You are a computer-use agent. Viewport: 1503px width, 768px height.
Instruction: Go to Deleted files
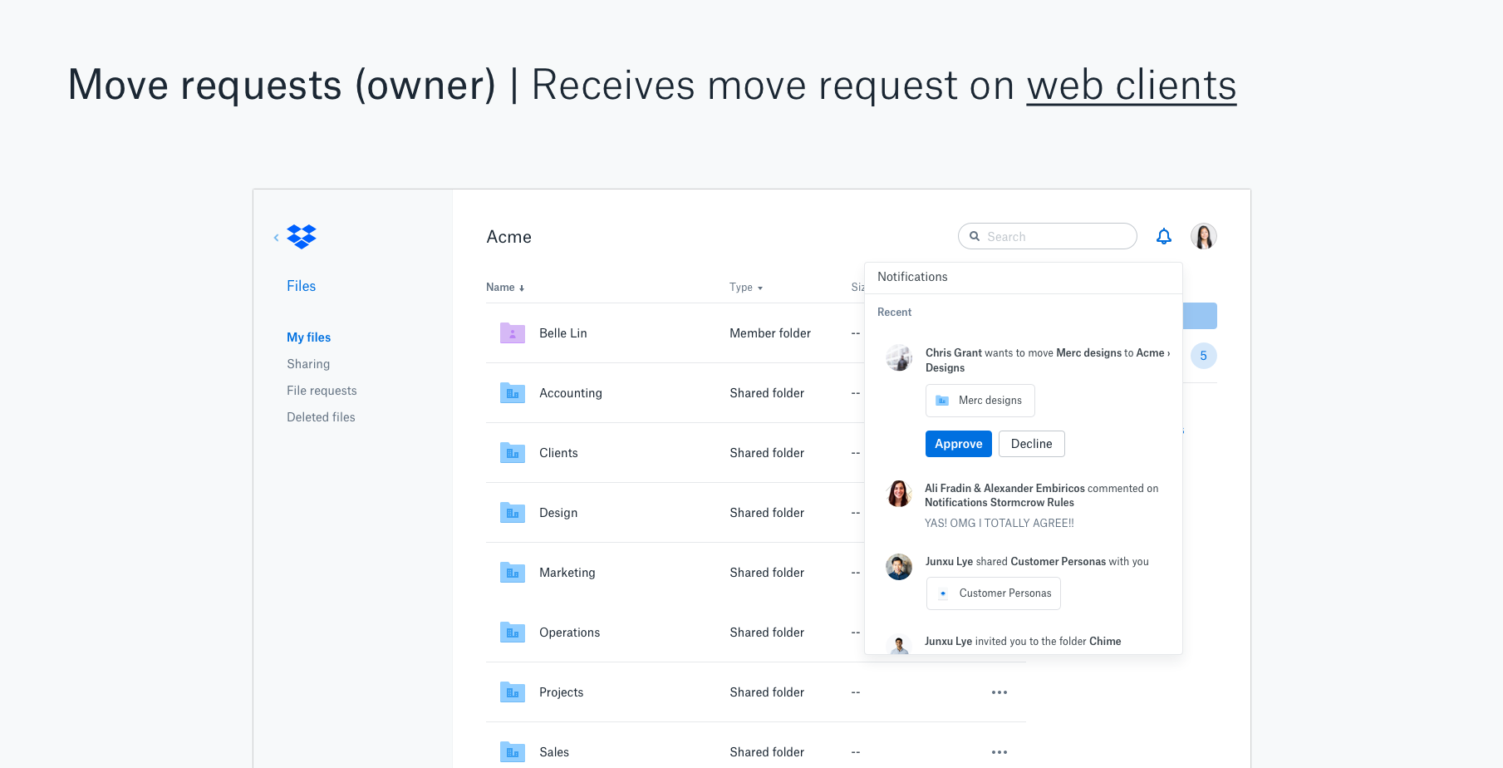click(x=321, y=416)
